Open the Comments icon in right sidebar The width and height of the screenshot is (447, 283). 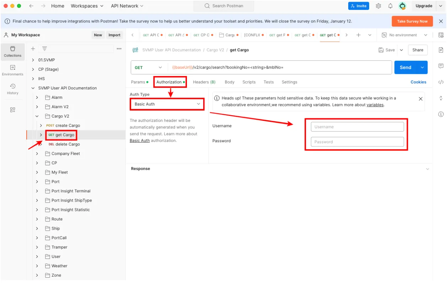coord(441,66)
